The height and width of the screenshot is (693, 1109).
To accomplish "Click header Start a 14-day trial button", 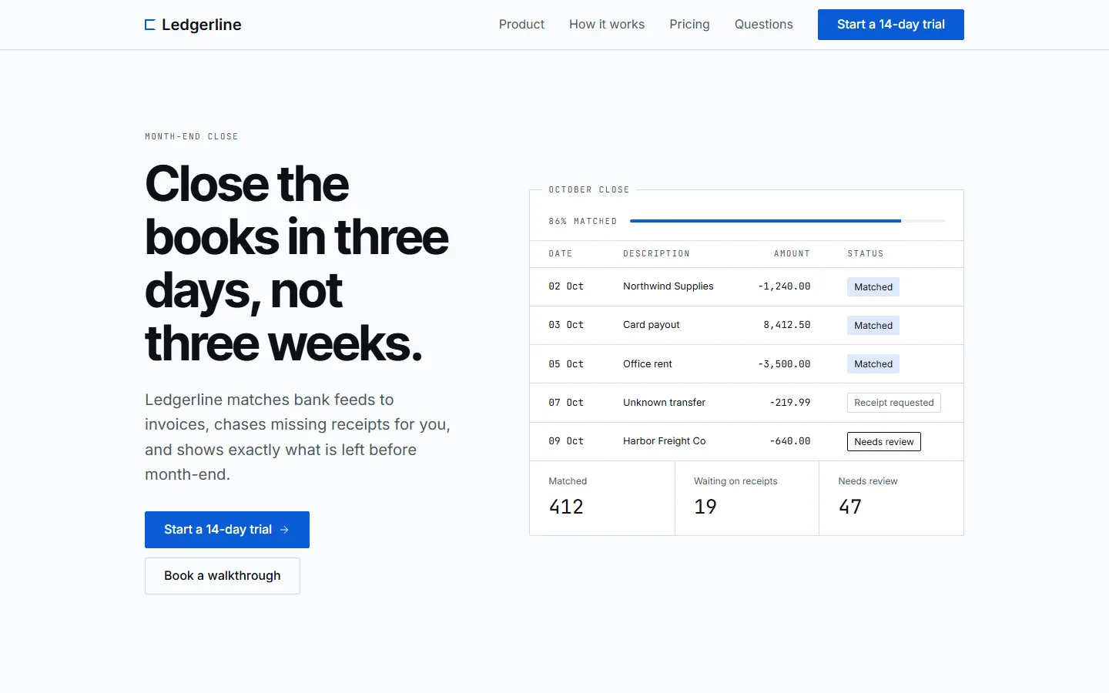I will click(891, 25).
